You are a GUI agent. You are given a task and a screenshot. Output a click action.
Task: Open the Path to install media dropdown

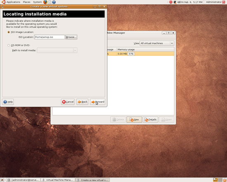(57, 50)
